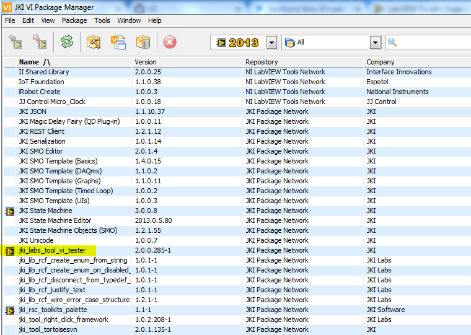Select JKI State Machine Objects (SMO)
The width and height of the screenshot is (471, 335).
point(68,230)
